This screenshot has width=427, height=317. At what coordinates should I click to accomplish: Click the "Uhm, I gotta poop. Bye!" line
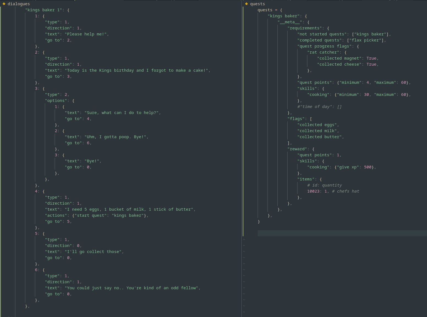pos(107,137)
